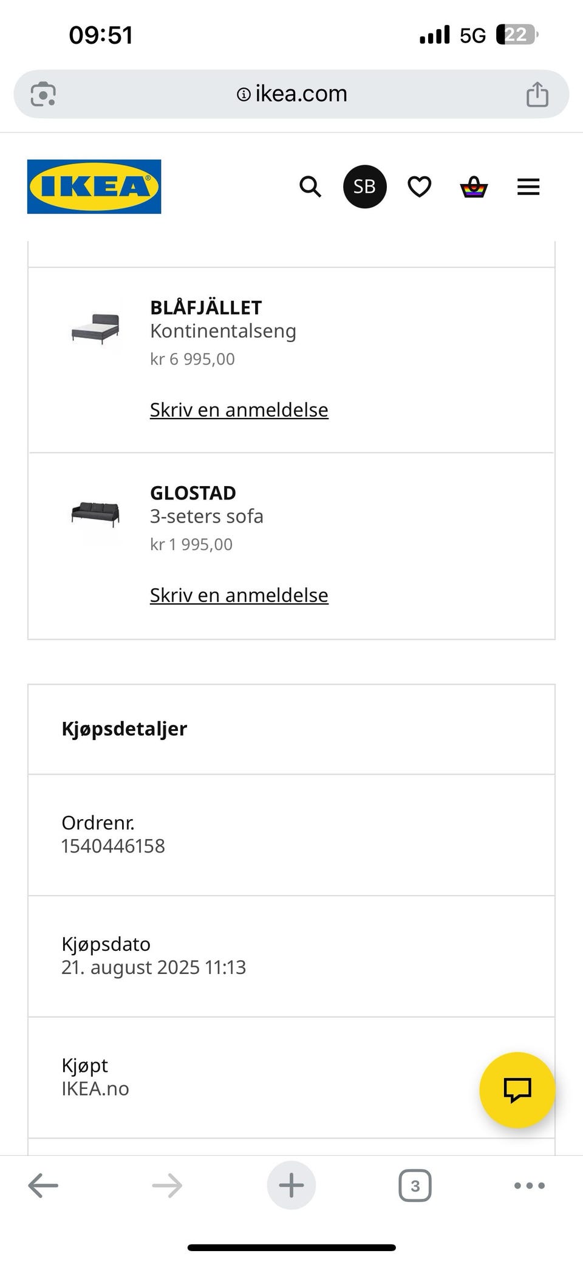Open the chat bubble button
Image resolution: width=583 pixels, height=1262 pixels.
(x=517, y=1089)
